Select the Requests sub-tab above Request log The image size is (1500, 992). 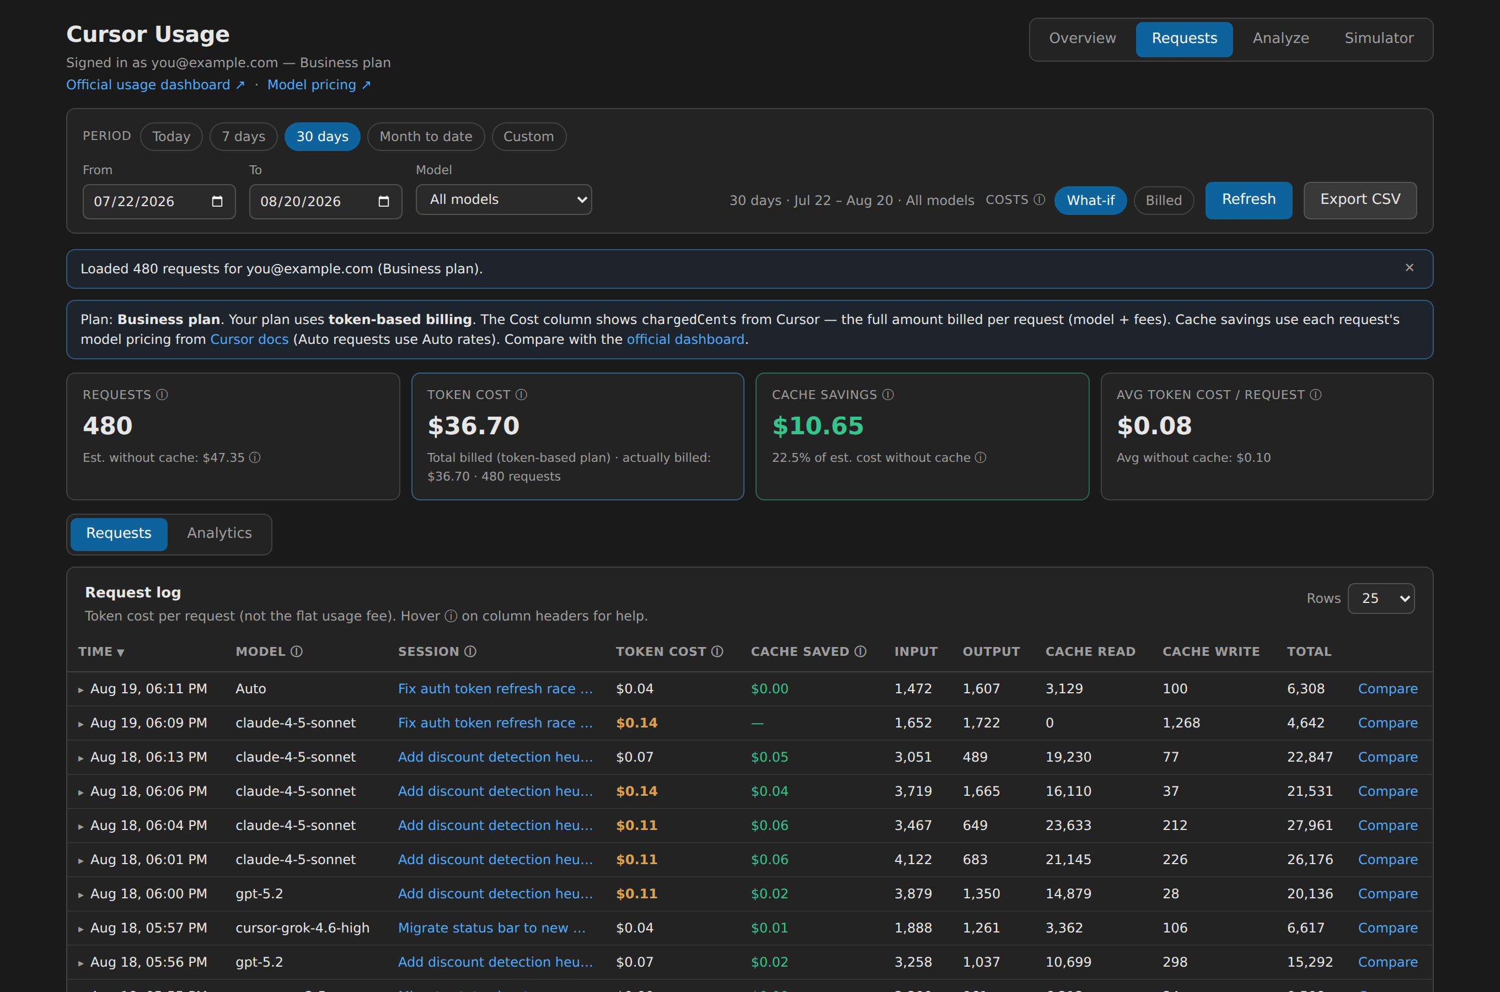tap(119, 534)
